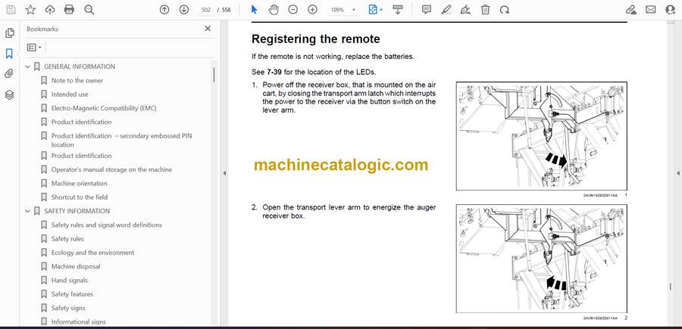The image size is (682, 329).
Task: Select the Highlight pen tool
Action: [x=446, y=10]
